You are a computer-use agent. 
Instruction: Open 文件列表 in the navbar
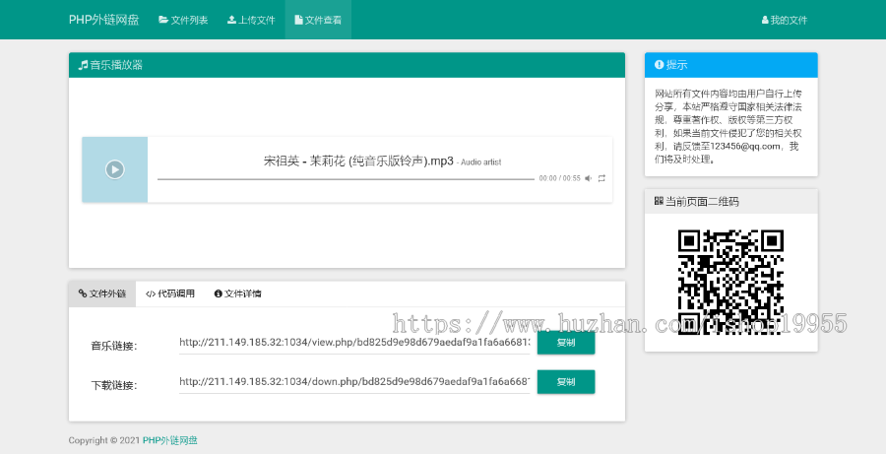point(183,20)
